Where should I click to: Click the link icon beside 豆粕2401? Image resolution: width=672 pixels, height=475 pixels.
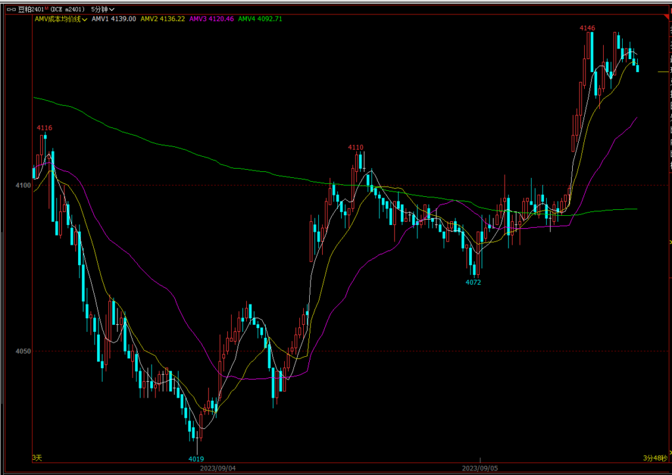[x=12, y=9]
